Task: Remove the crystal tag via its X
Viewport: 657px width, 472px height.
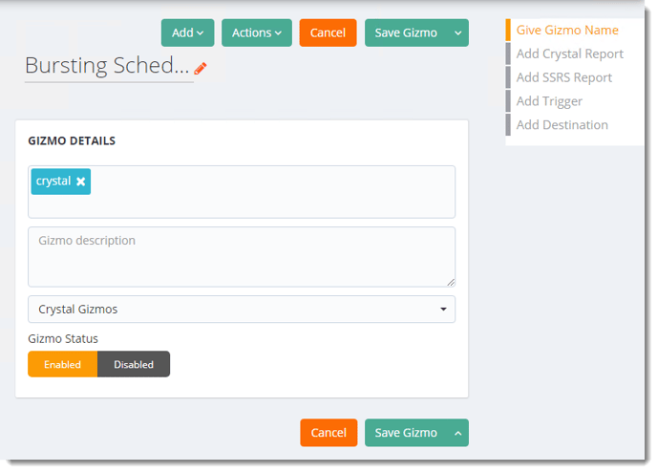Action: (80, 182)
